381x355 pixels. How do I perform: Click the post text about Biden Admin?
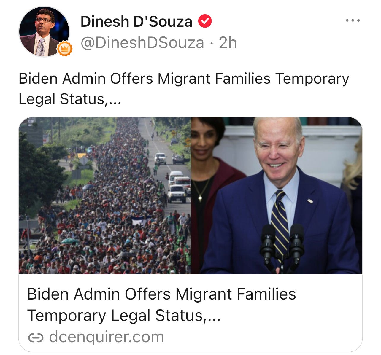pyautogui.click(x=184, y=88)
